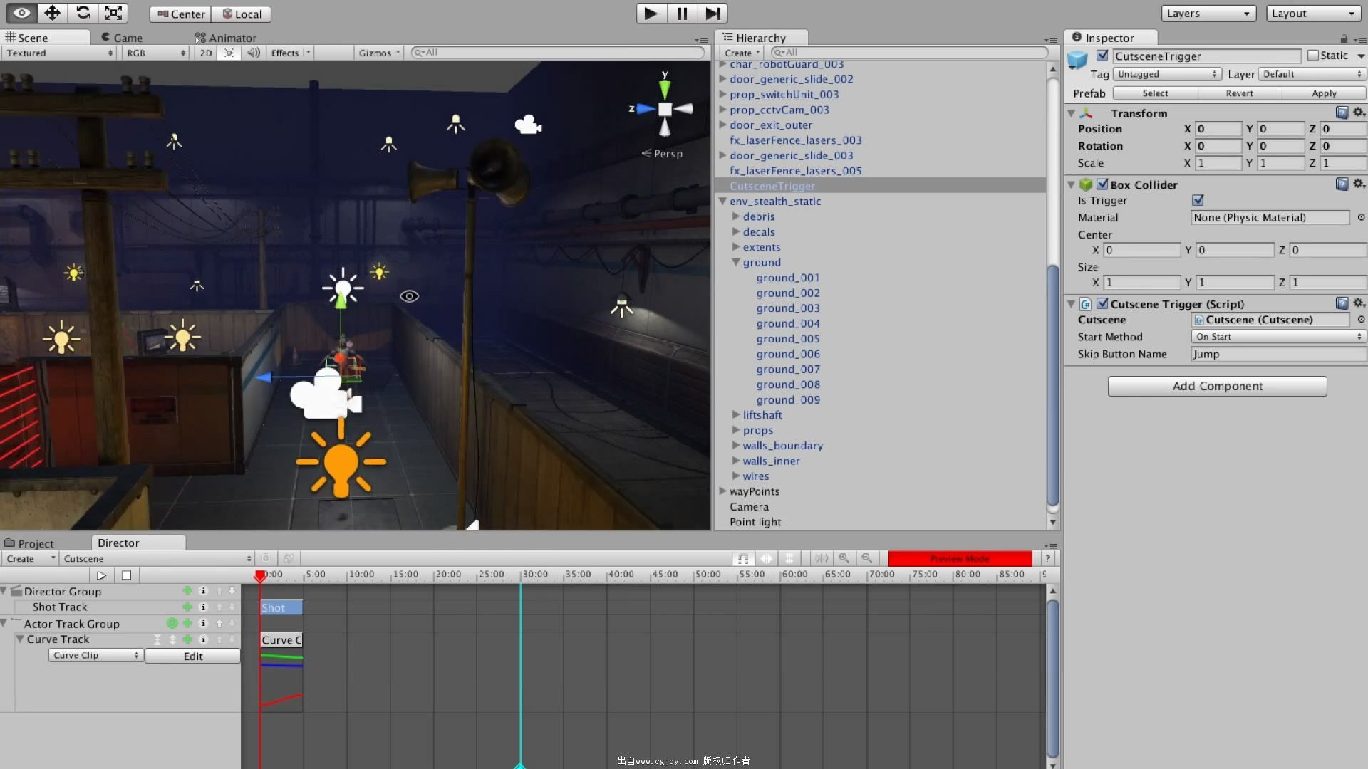Click the GameObject blue cube icon

[1077, 61]
